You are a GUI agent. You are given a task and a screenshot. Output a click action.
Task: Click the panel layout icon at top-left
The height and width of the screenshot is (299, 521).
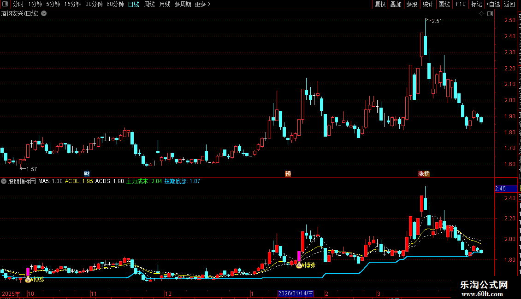click(x=5, y=4)
